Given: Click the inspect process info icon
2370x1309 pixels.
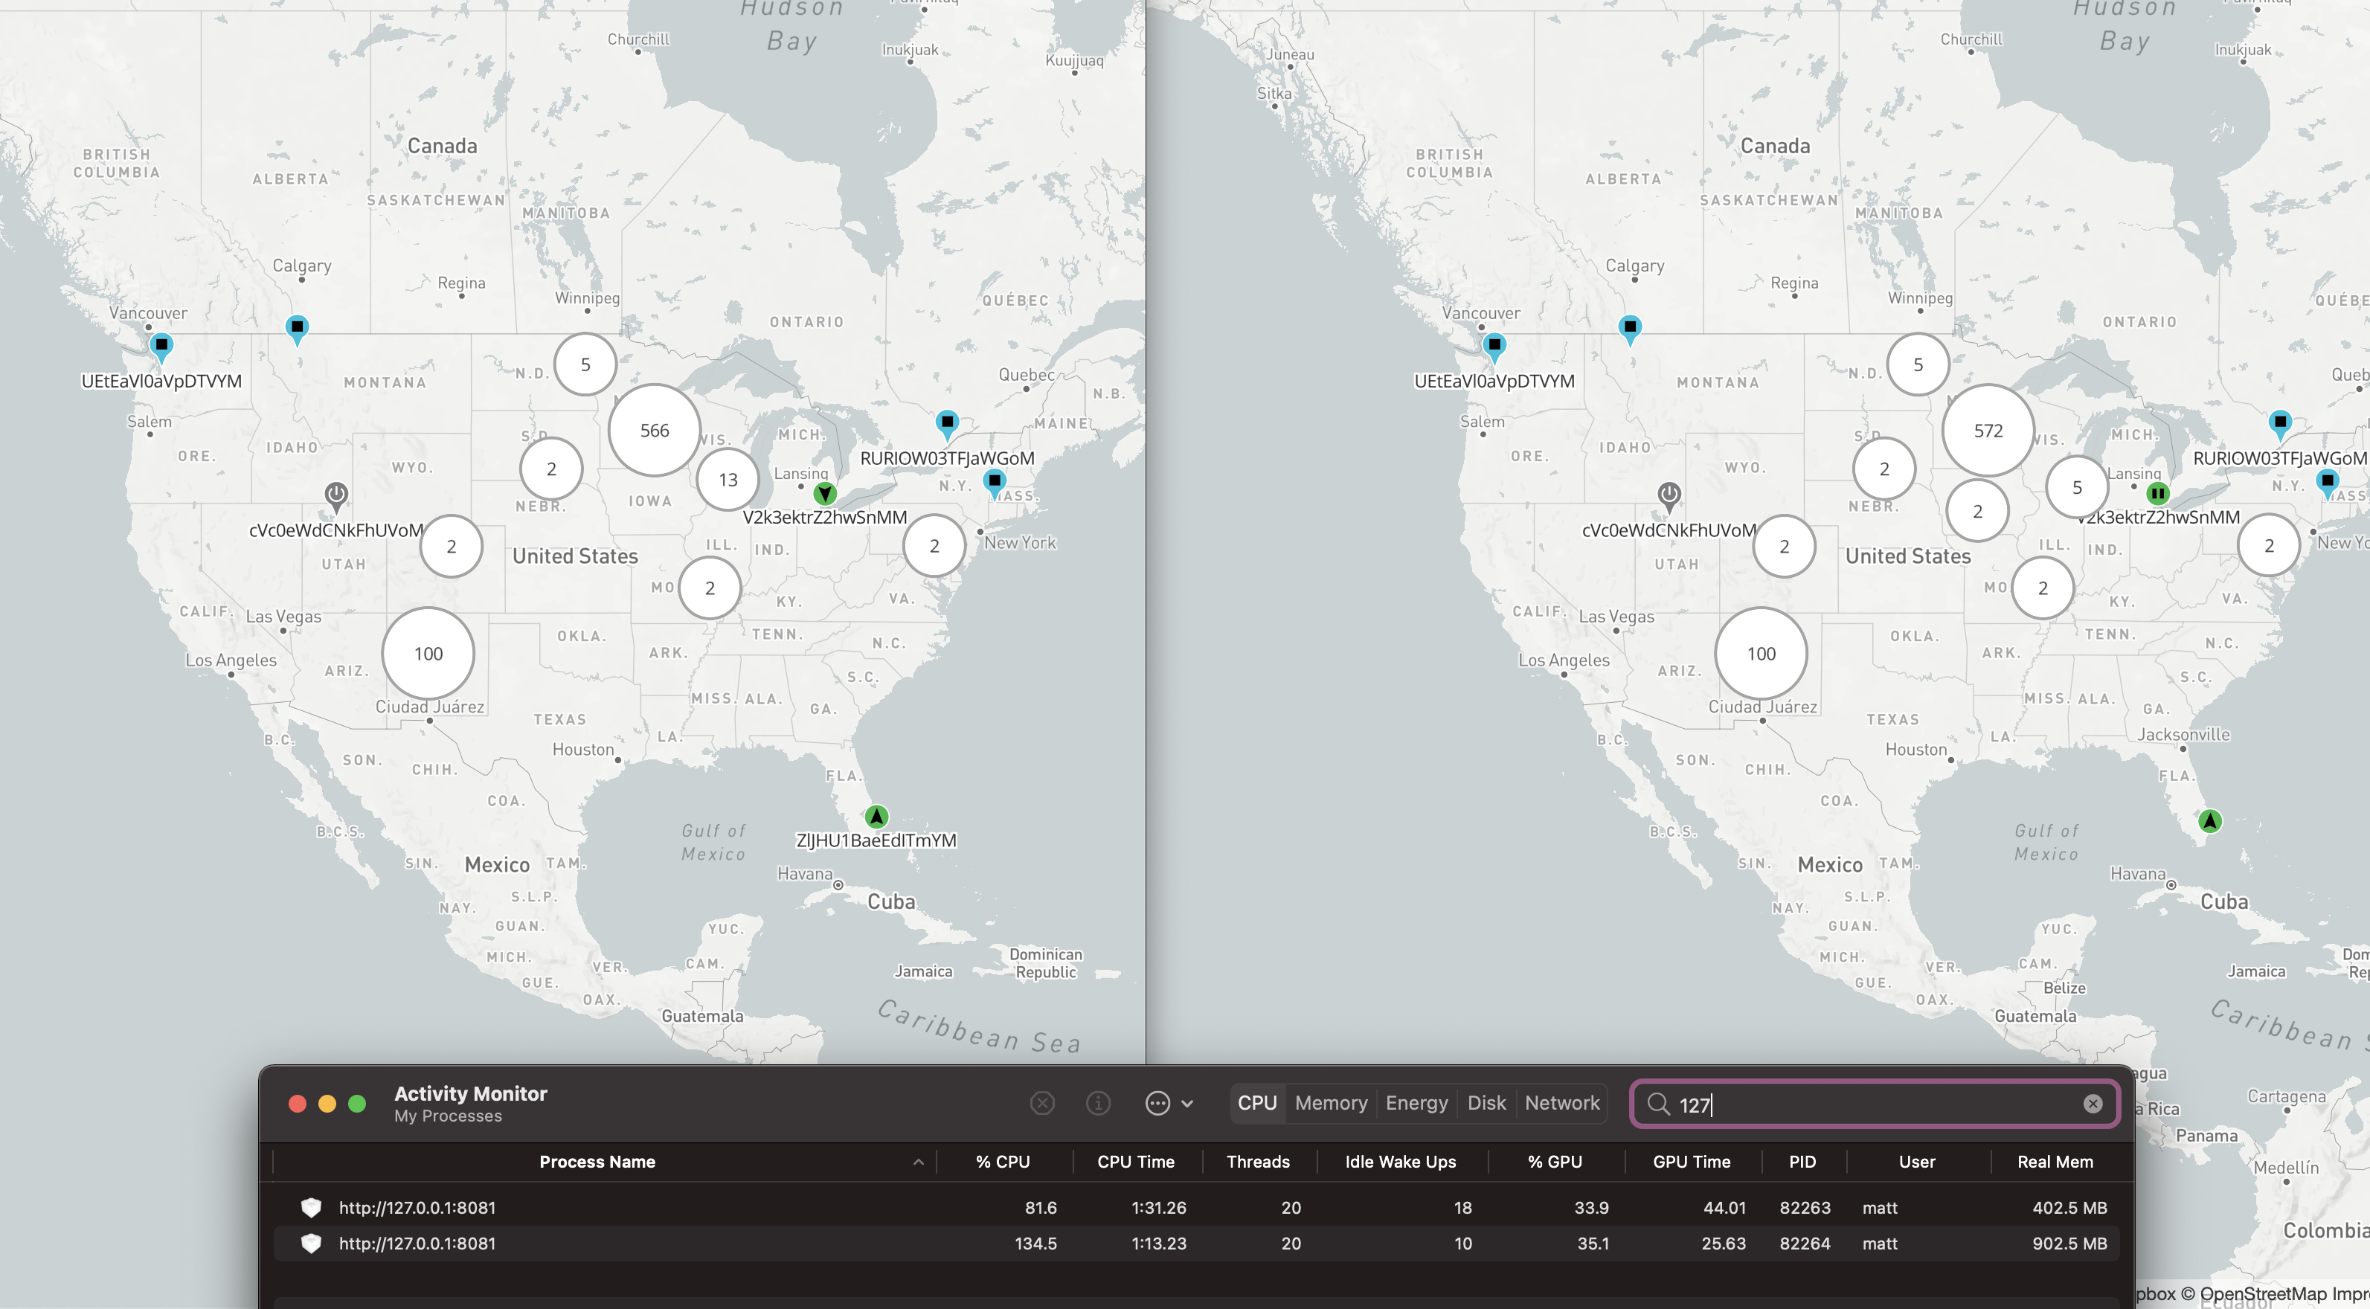Looking at the screenshot, I should (1098, 1103).
